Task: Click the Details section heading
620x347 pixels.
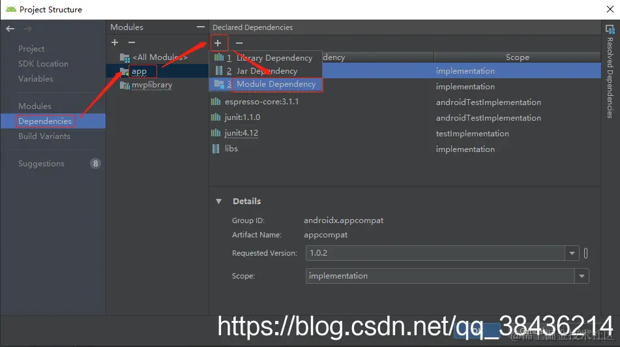Action: click(246, 202)
